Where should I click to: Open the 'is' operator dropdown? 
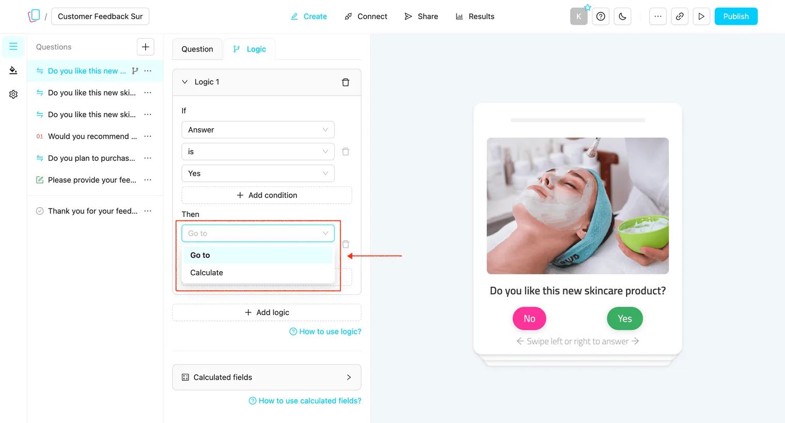point(258,151)
